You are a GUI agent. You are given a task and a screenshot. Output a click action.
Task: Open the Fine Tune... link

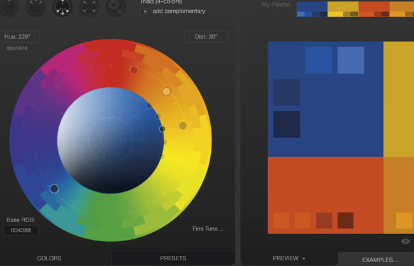[x=208, y=228]
